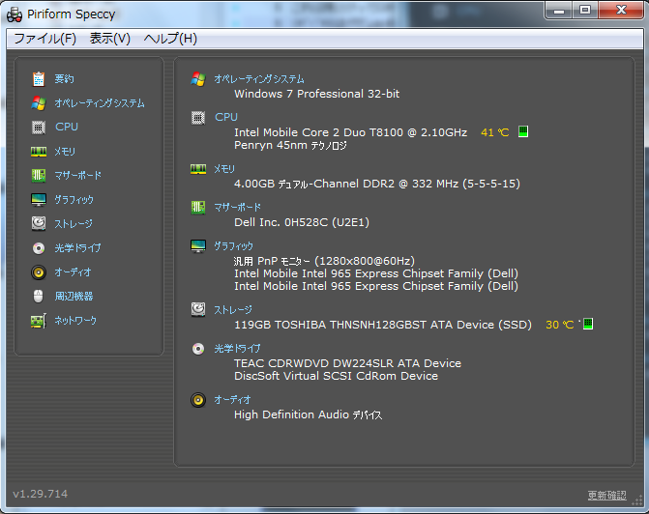Click the green temperature indicator beside SSD 30 ℃
The image size is (649, 514).
click(588, 325)
